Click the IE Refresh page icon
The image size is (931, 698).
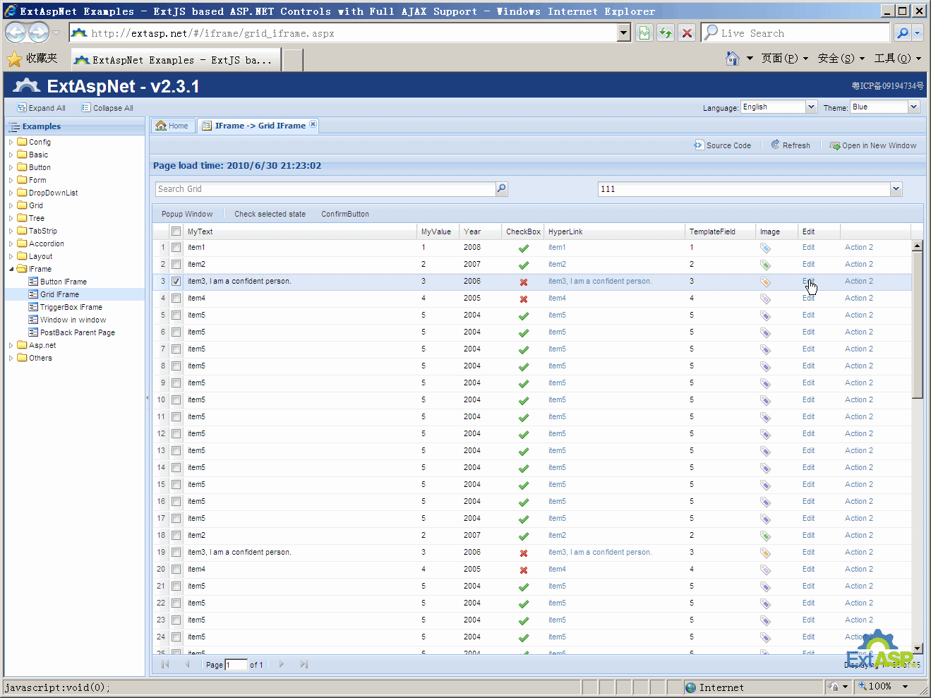coord(665,32)
